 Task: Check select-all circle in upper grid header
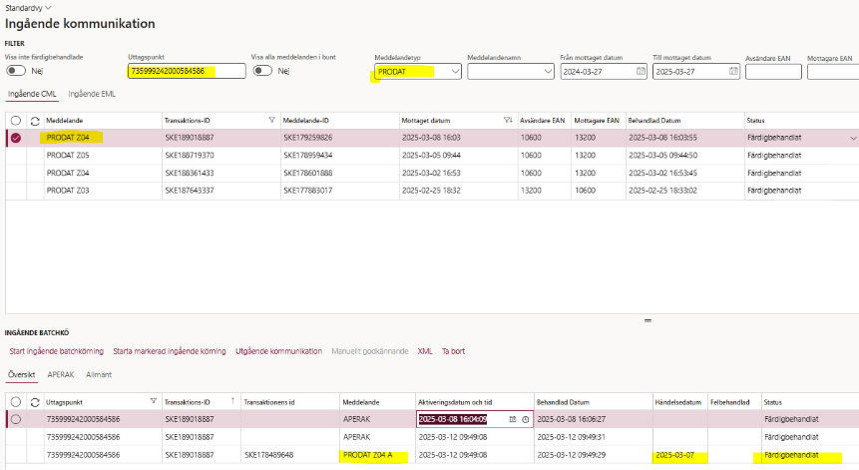[15, 121]
